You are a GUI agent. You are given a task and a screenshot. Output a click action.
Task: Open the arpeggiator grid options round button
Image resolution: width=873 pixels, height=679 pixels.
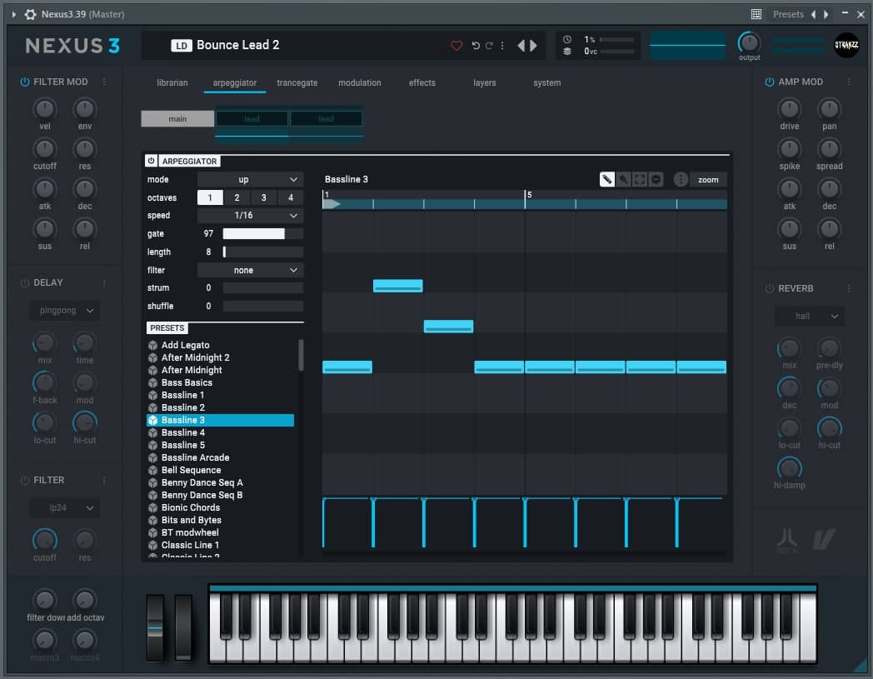[x=681, y=179]
